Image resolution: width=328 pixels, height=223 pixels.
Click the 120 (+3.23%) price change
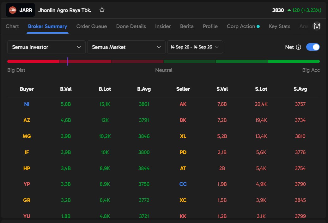point(307,10)
